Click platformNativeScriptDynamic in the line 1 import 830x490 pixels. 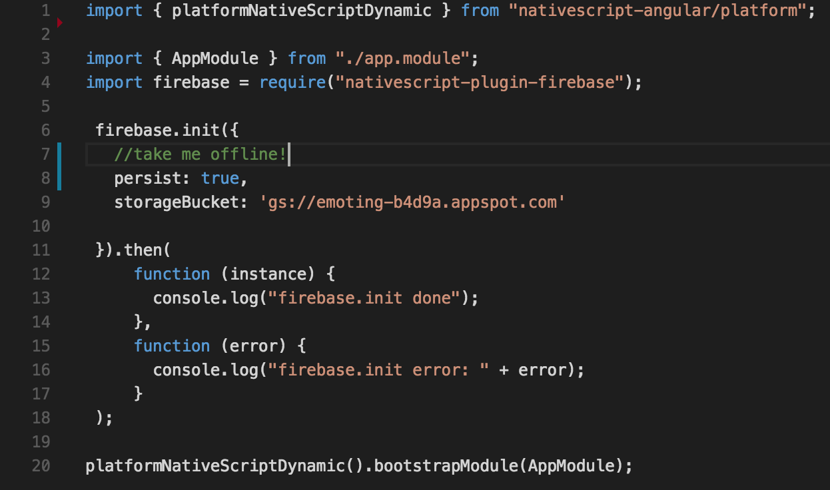click(302, 11)
